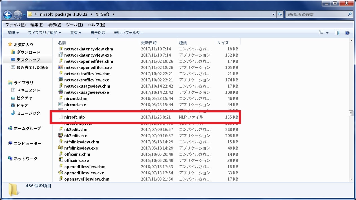The height and width of the screenshot is (200, 356).
Task: Select the networktrafficview.exe file icon
Action: coord(61,80)
